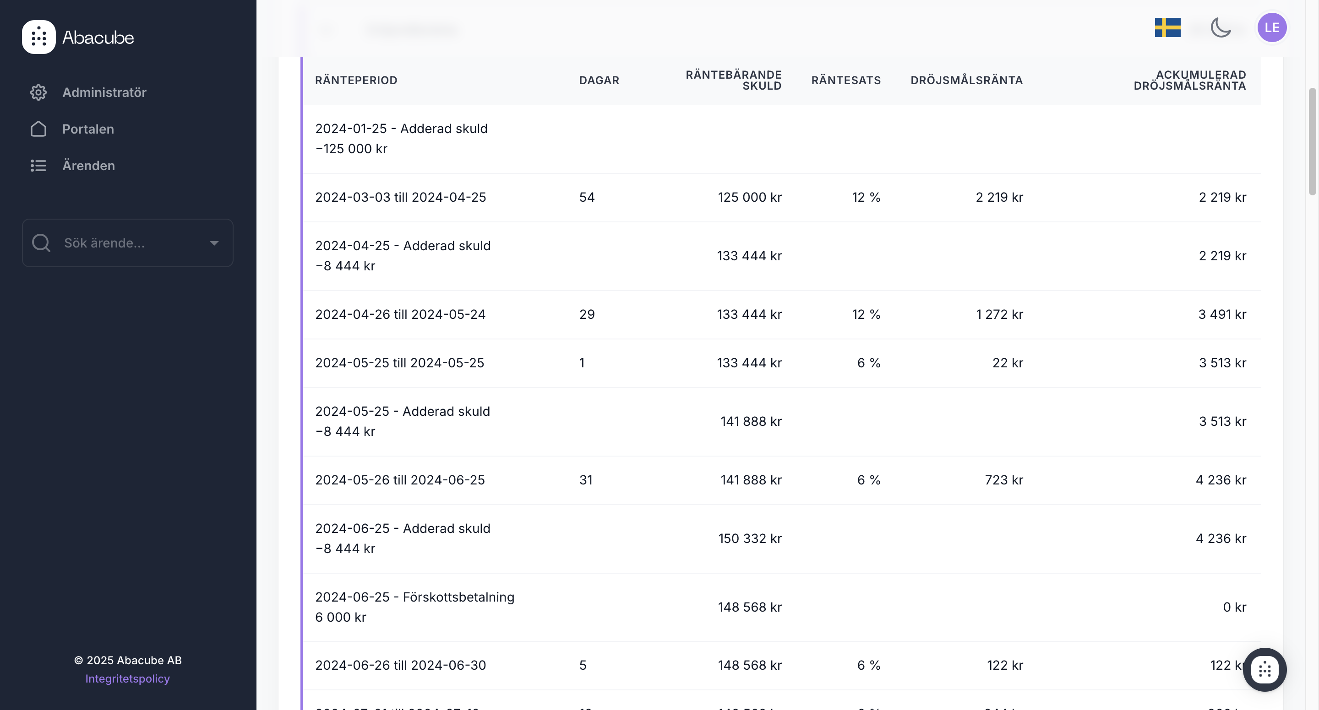Click the Ränteperiod column header
1319x710 pixels.
[x=356, y=81]
